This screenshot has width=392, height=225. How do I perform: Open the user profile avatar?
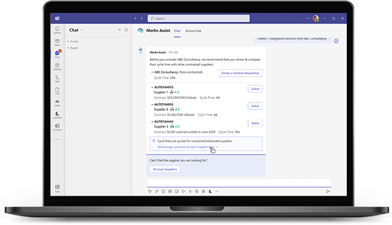(316, 18)
